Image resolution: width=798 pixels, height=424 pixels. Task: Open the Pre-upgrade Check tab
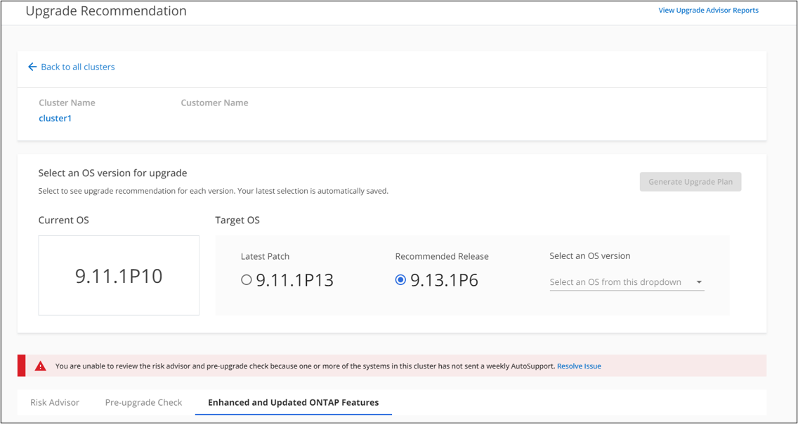tap(143, 402)
